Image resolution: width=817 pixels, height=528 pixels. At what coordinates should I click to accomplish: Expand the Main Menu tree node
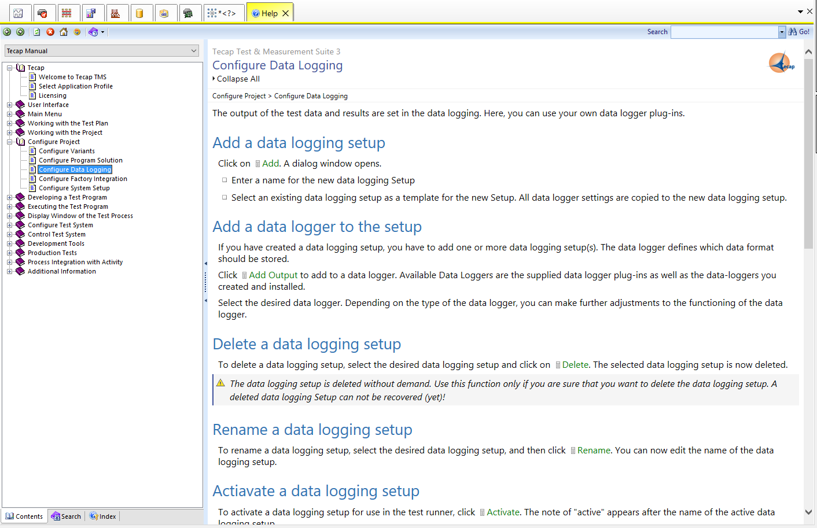tap(10, 114)
